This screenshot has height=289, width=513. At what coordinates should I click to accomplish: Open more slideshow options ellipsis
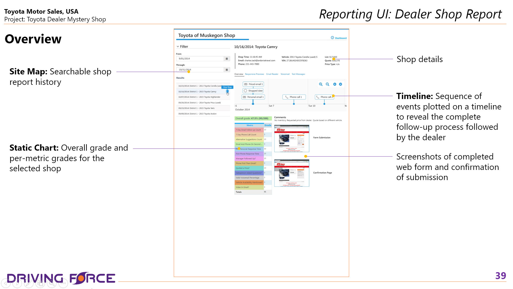63,283
